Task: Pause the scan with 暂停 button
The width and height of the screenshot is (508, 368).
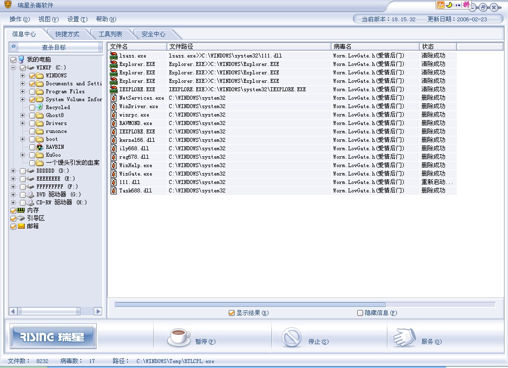Action: coord(191,338)
